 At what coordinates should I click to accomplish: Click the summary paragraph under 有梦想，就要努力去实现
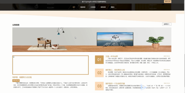[x=50, y=85]
